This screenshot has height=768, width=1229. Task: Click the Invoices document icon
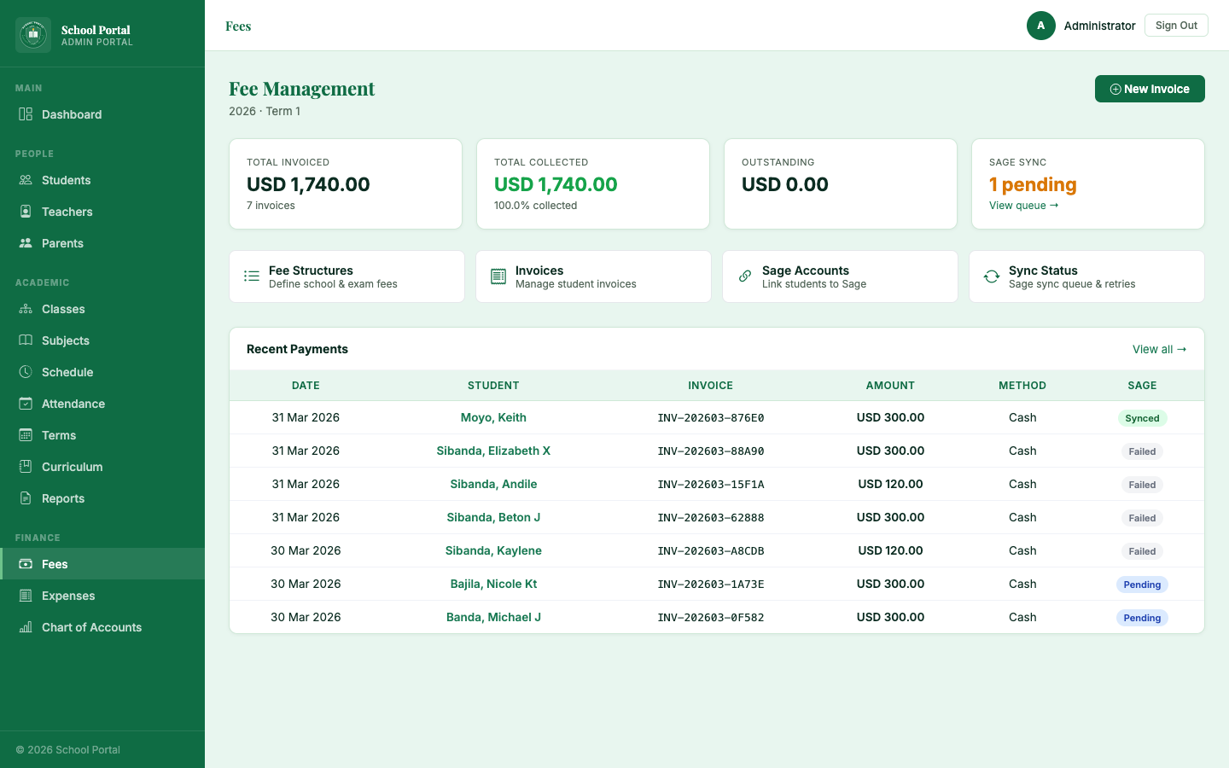498,276
